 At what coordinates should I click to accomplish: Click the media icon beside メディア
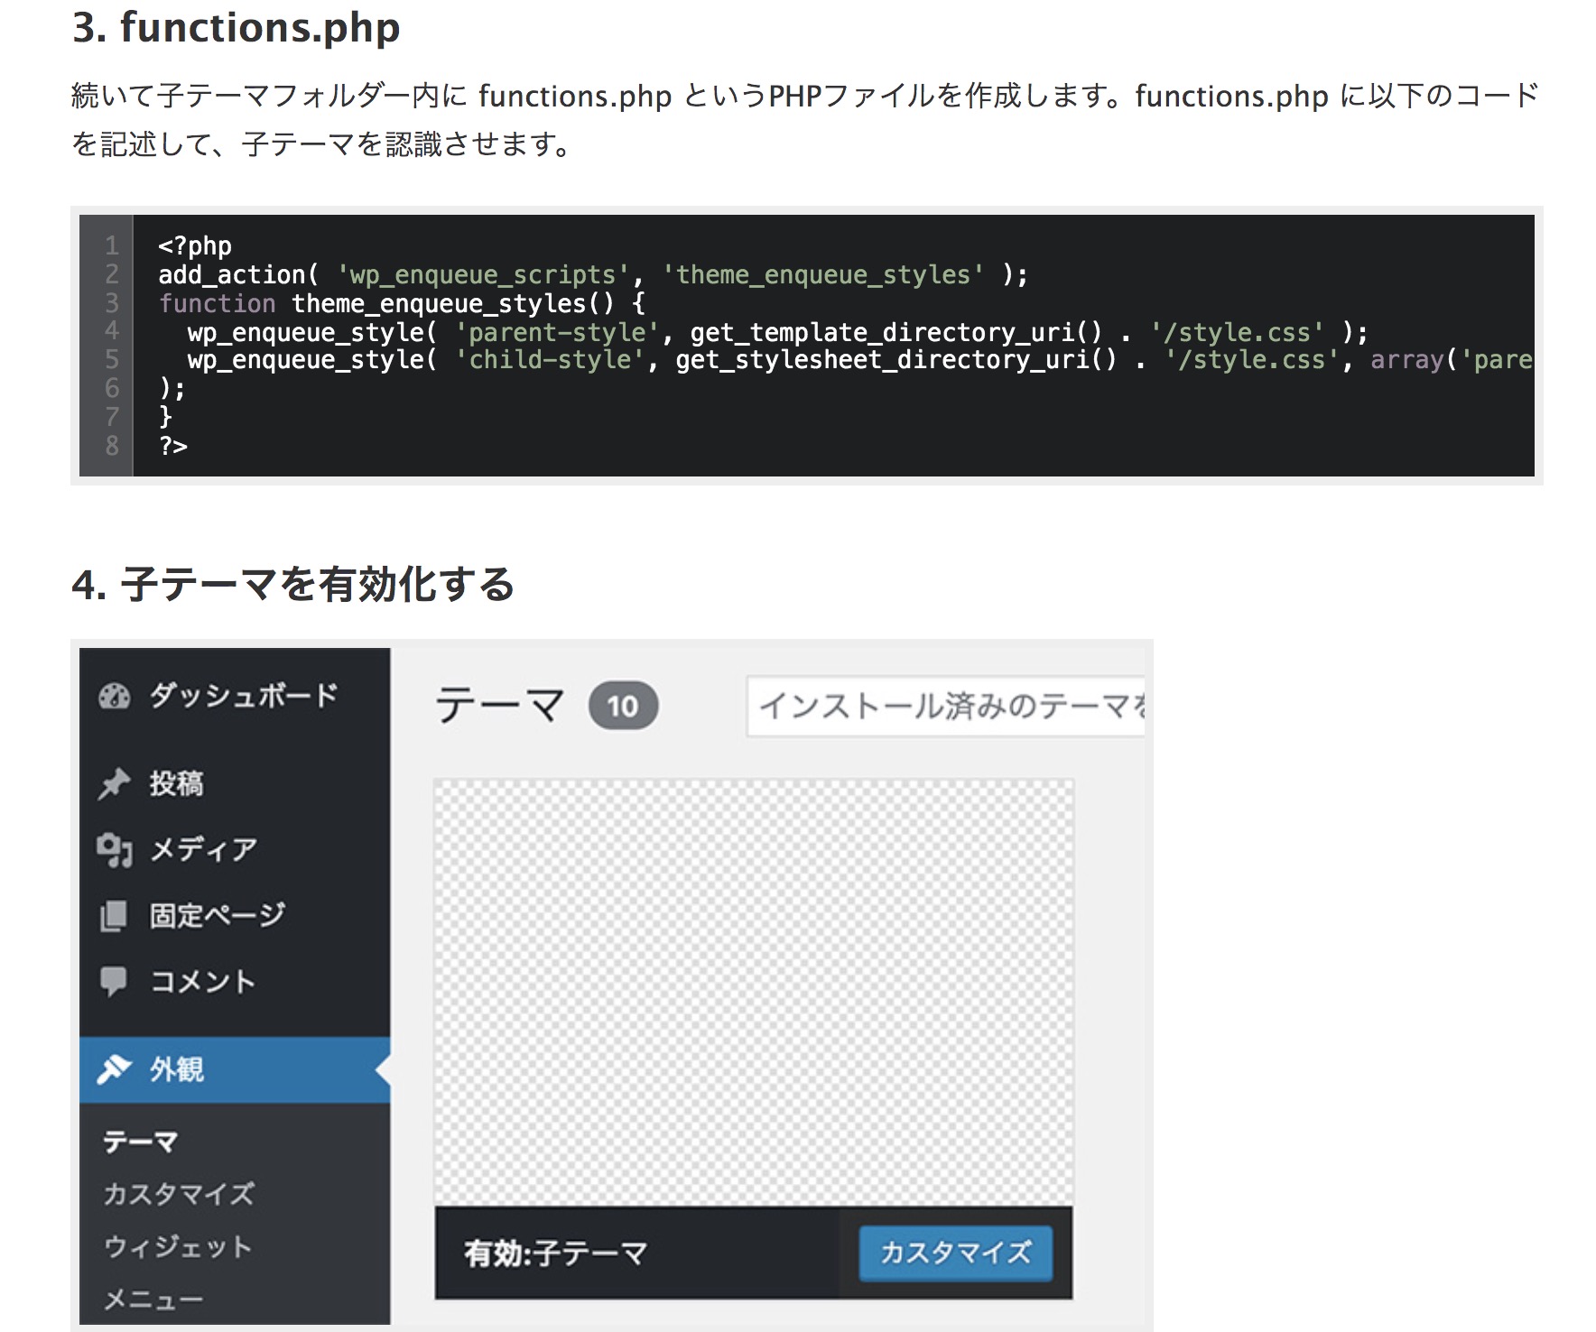(115, 849)
